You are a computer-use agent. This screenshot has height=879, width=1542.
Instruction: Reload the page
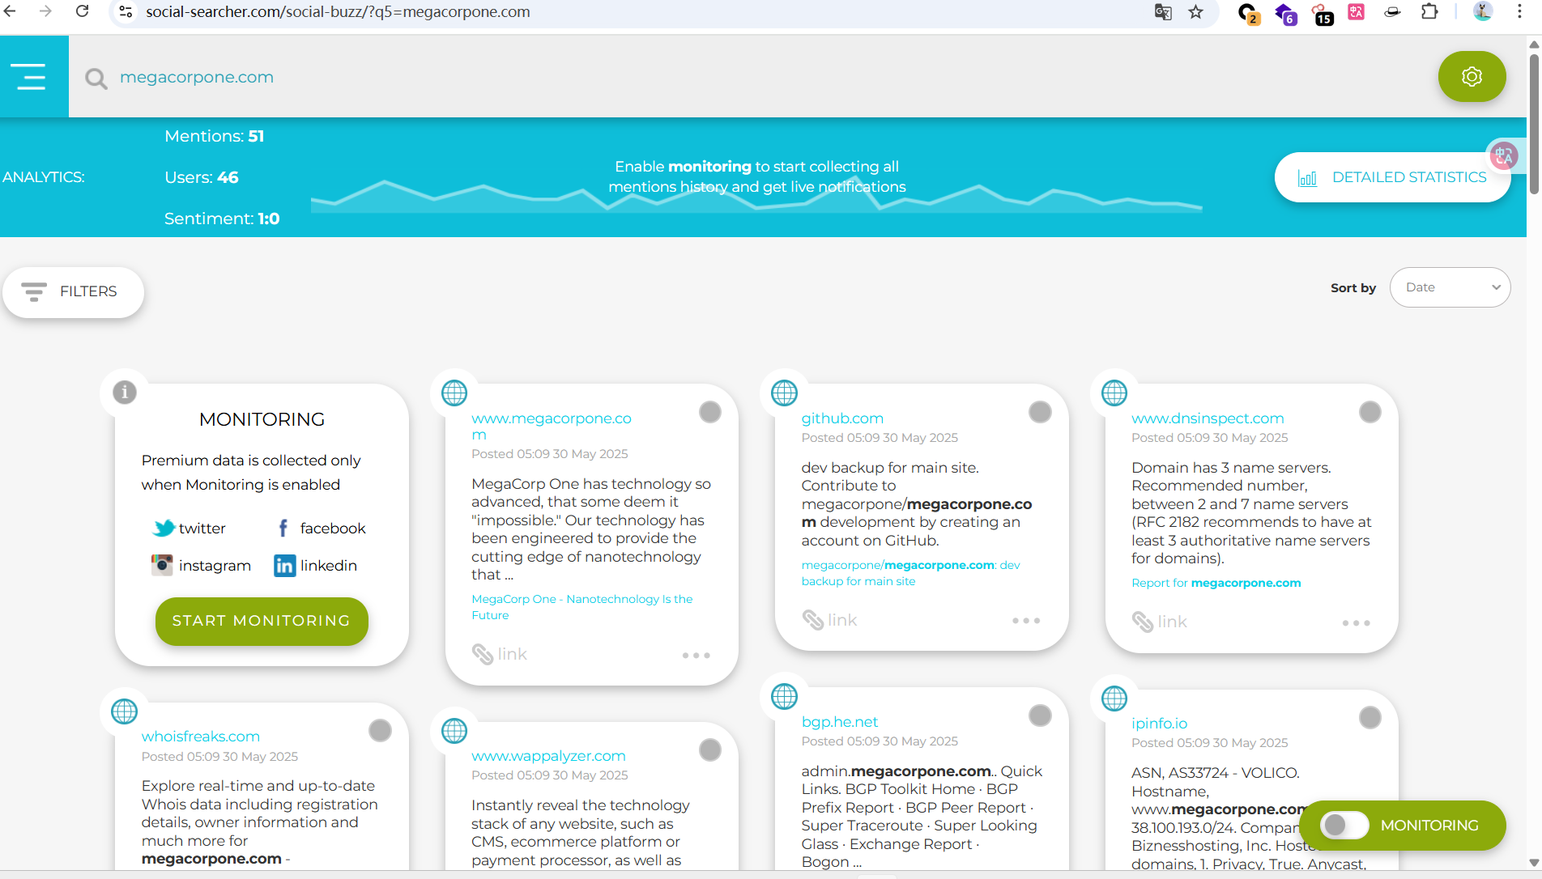pos(82,11)
